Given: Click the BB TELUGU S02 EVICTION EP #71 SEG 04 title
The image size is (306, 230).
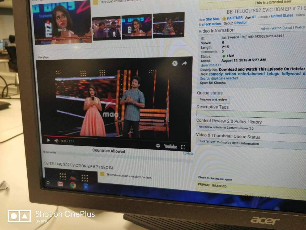Looking at the screenshot, I should click(79, 166).
